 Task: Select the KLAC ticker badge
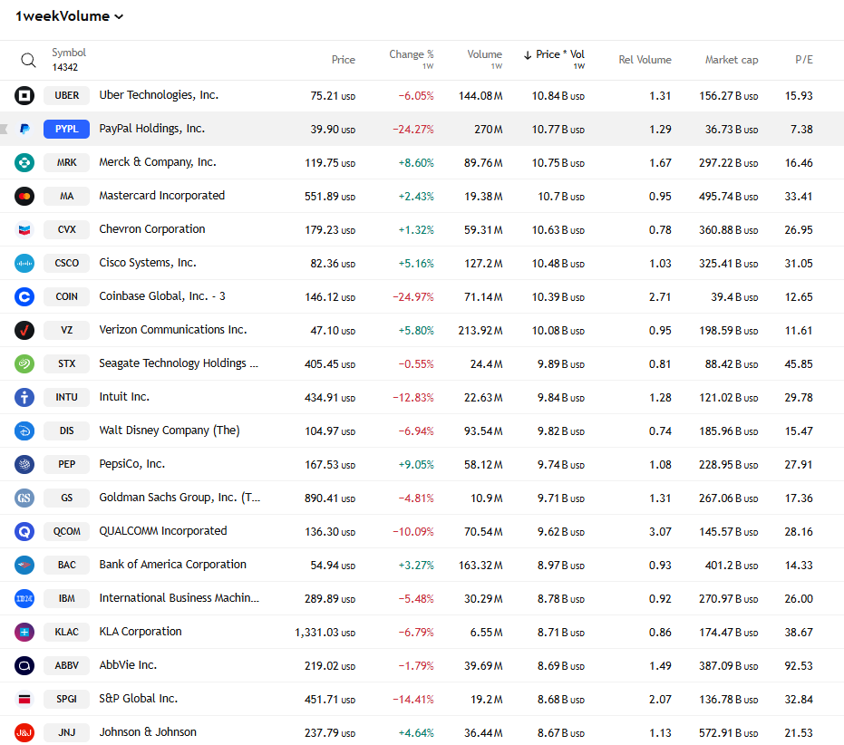67,632
